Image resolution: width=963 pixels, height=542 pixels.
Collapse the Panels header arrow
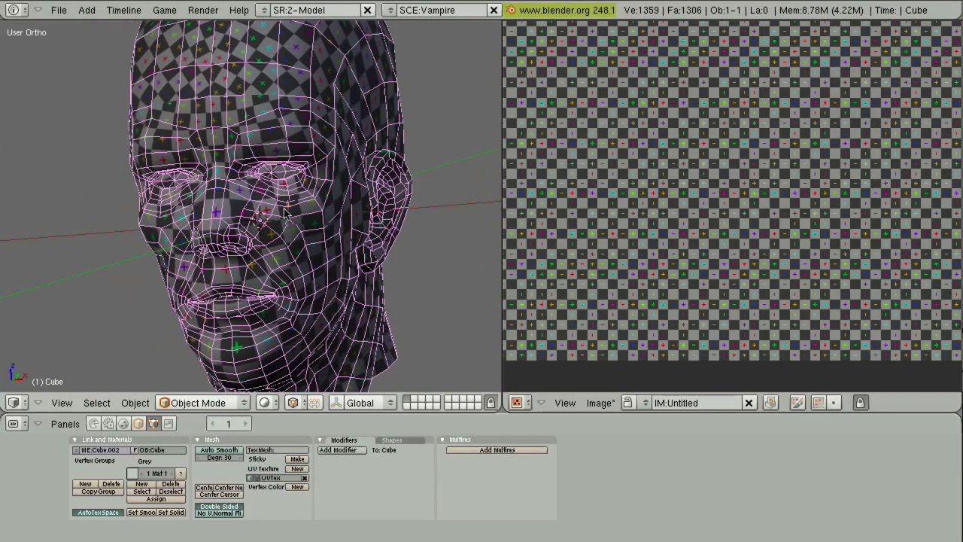click(38, 424)
